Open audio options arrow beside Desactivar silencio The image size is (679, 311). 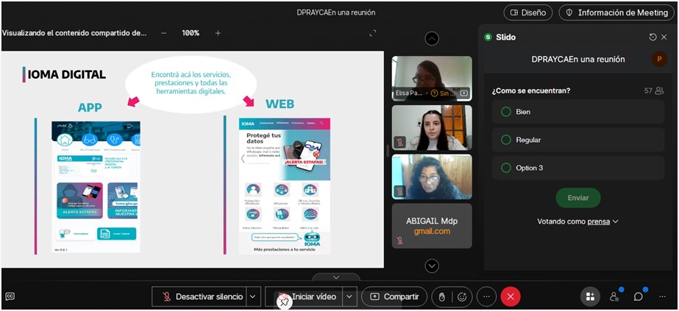(x=253, y=296)
